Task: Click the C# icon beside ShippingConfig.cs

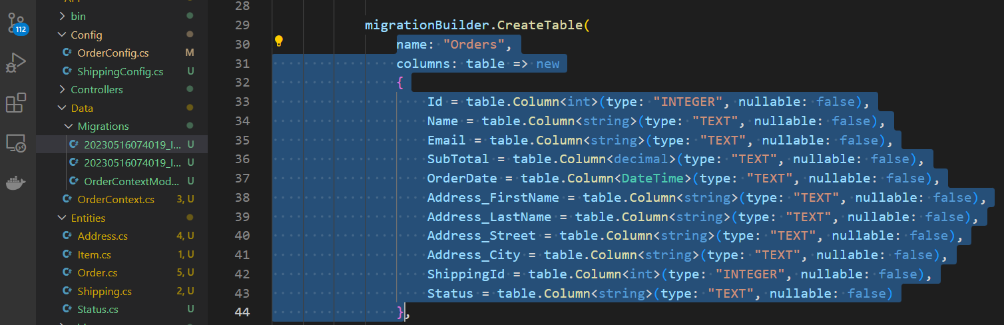Action: pos(67,71)
